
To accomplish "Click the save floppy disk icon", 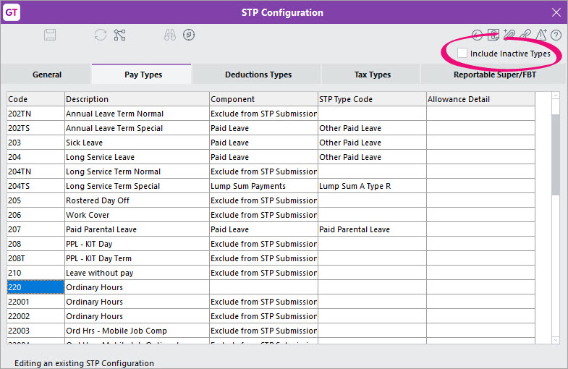I will click(x=50, y=35).
